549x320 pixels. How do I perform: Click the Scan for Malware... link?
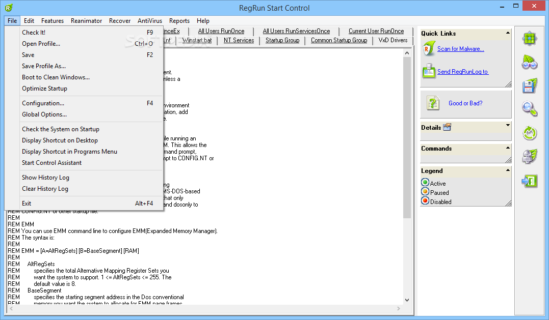tap(460, 49)
